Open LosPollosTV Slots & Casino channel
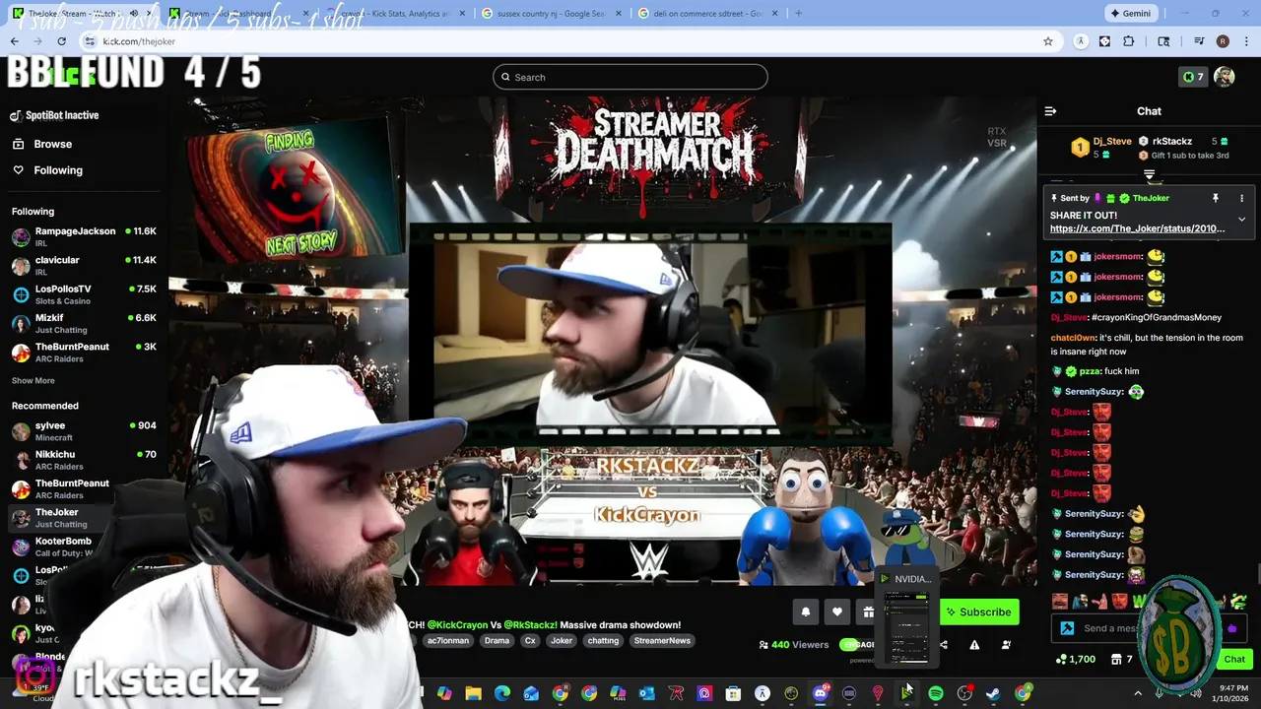 [84, 294]
